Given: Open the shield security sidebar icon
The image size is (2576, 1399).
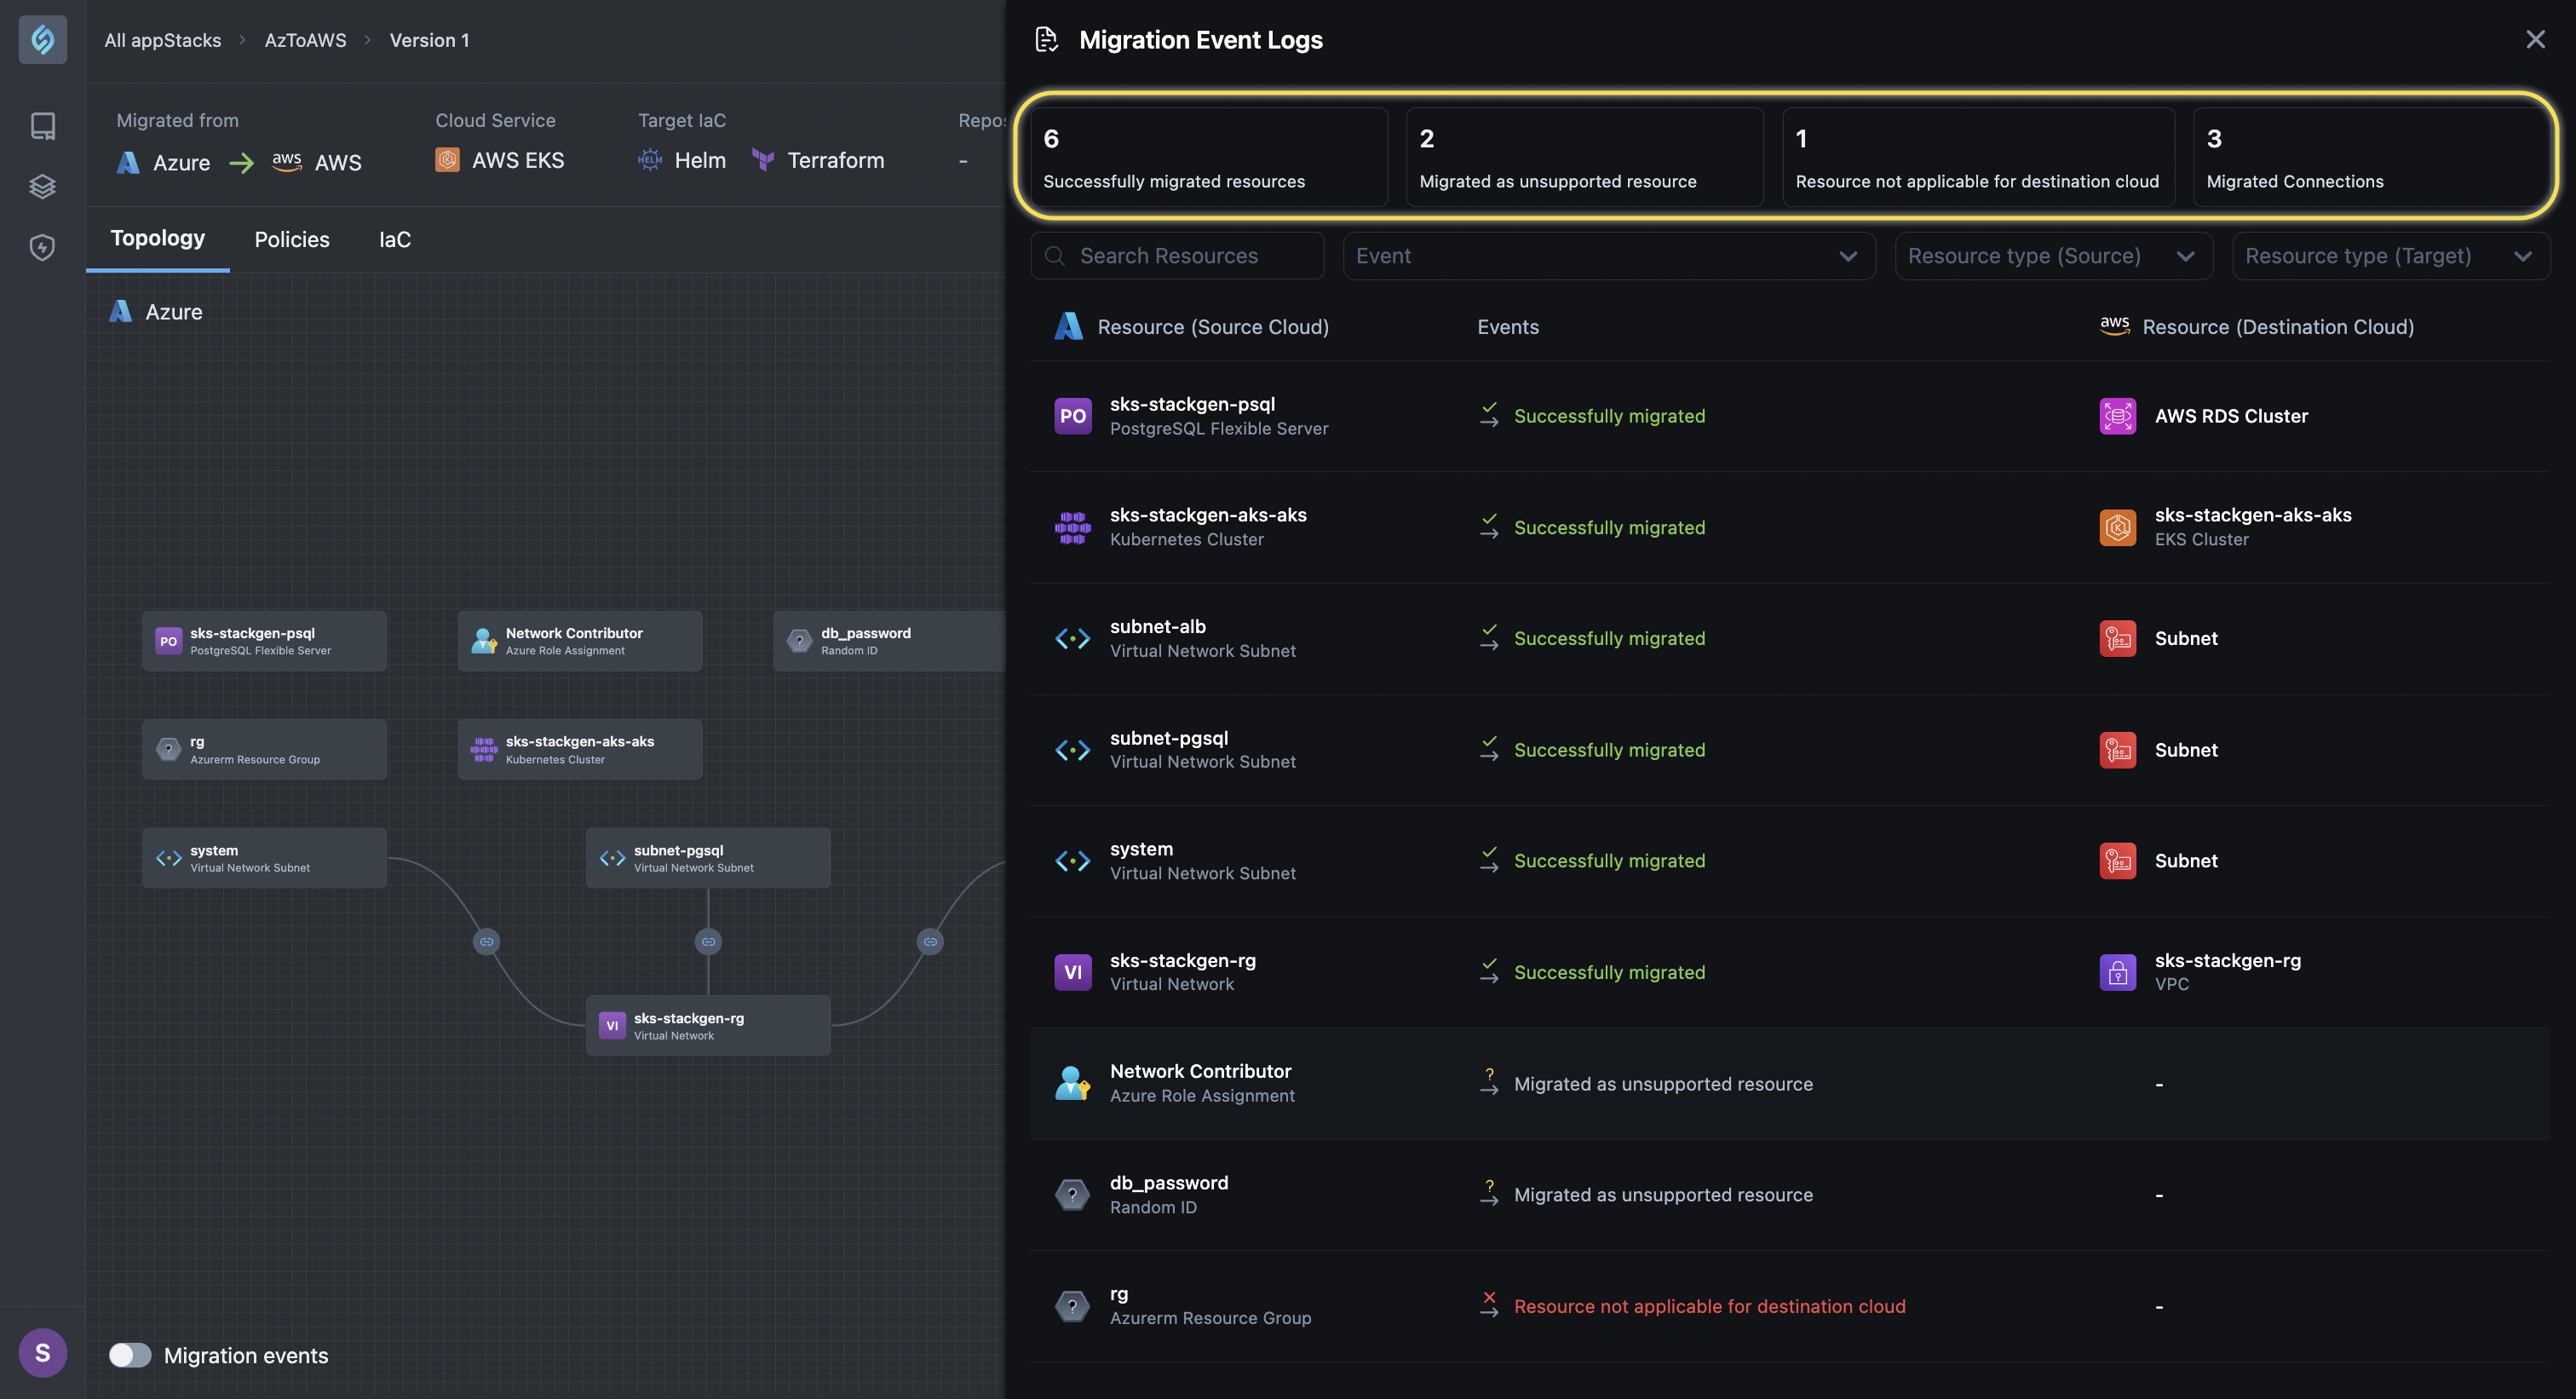Looking at the screenshot, I should click(x=43, y=247).
